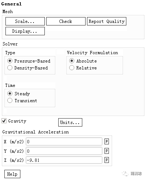Image resolution: width=146 pixels, height=180 pixels.
Task: Open Help for General panel
Action: point(12,174)
